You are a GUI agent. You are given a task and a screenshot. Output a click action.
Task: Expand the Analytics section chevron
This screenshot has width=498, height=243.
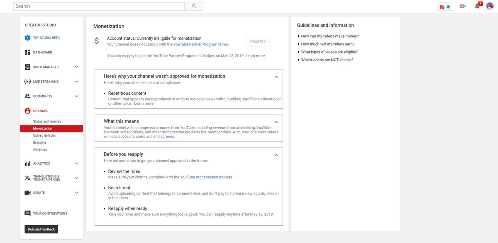[76, 164]
